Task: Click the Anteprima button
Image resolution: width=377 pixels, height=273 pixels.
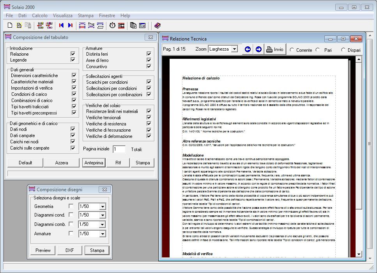Action: 94,162
